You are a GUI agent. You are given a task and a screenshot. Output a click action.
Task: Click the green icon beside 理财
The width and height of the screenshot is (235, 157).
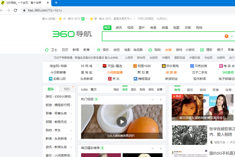click(x=202, y=50)
